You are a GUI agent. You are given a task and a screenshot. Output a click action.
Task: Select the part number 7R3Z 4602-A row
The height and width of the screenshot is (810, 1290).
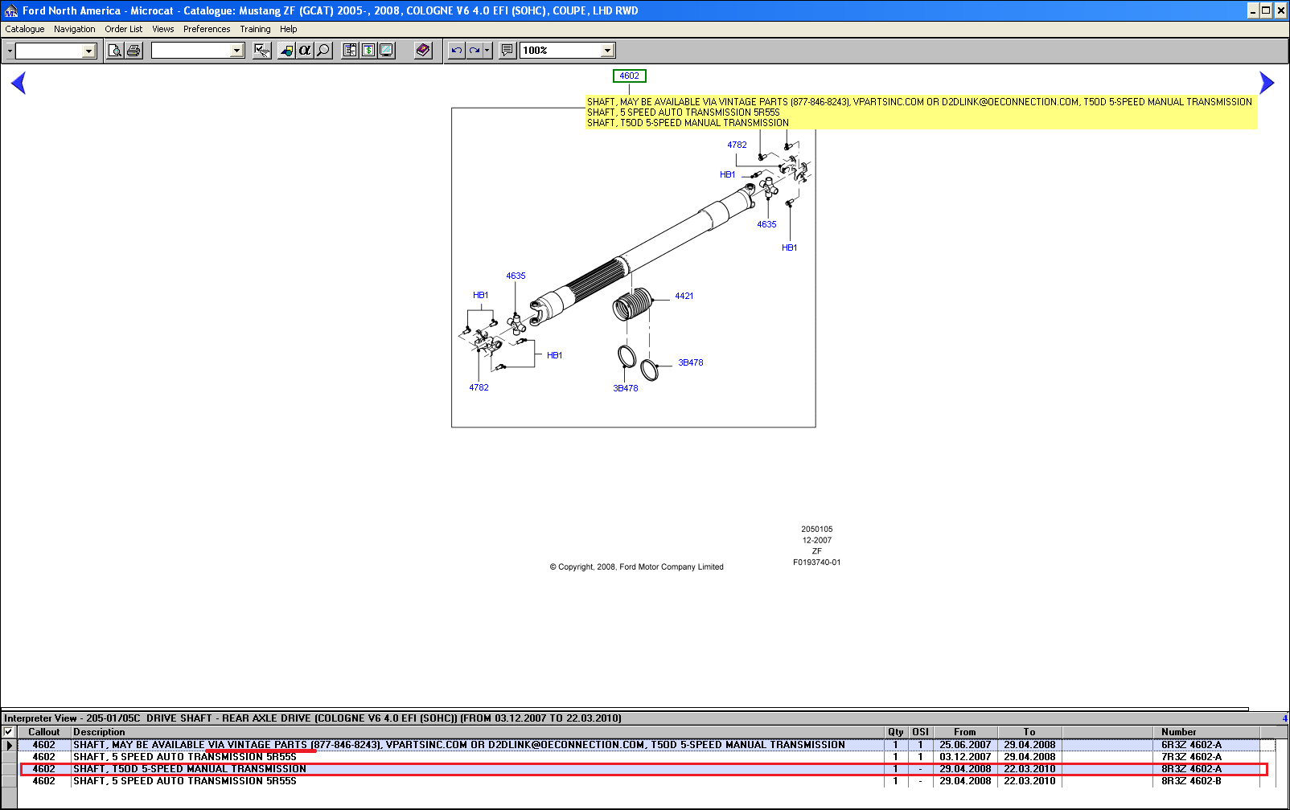(x=647, y=757)
